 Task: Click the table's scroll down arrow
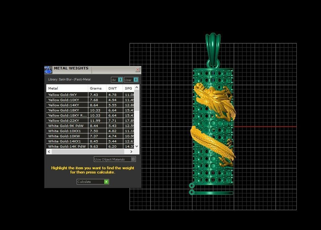click(137, 146)
